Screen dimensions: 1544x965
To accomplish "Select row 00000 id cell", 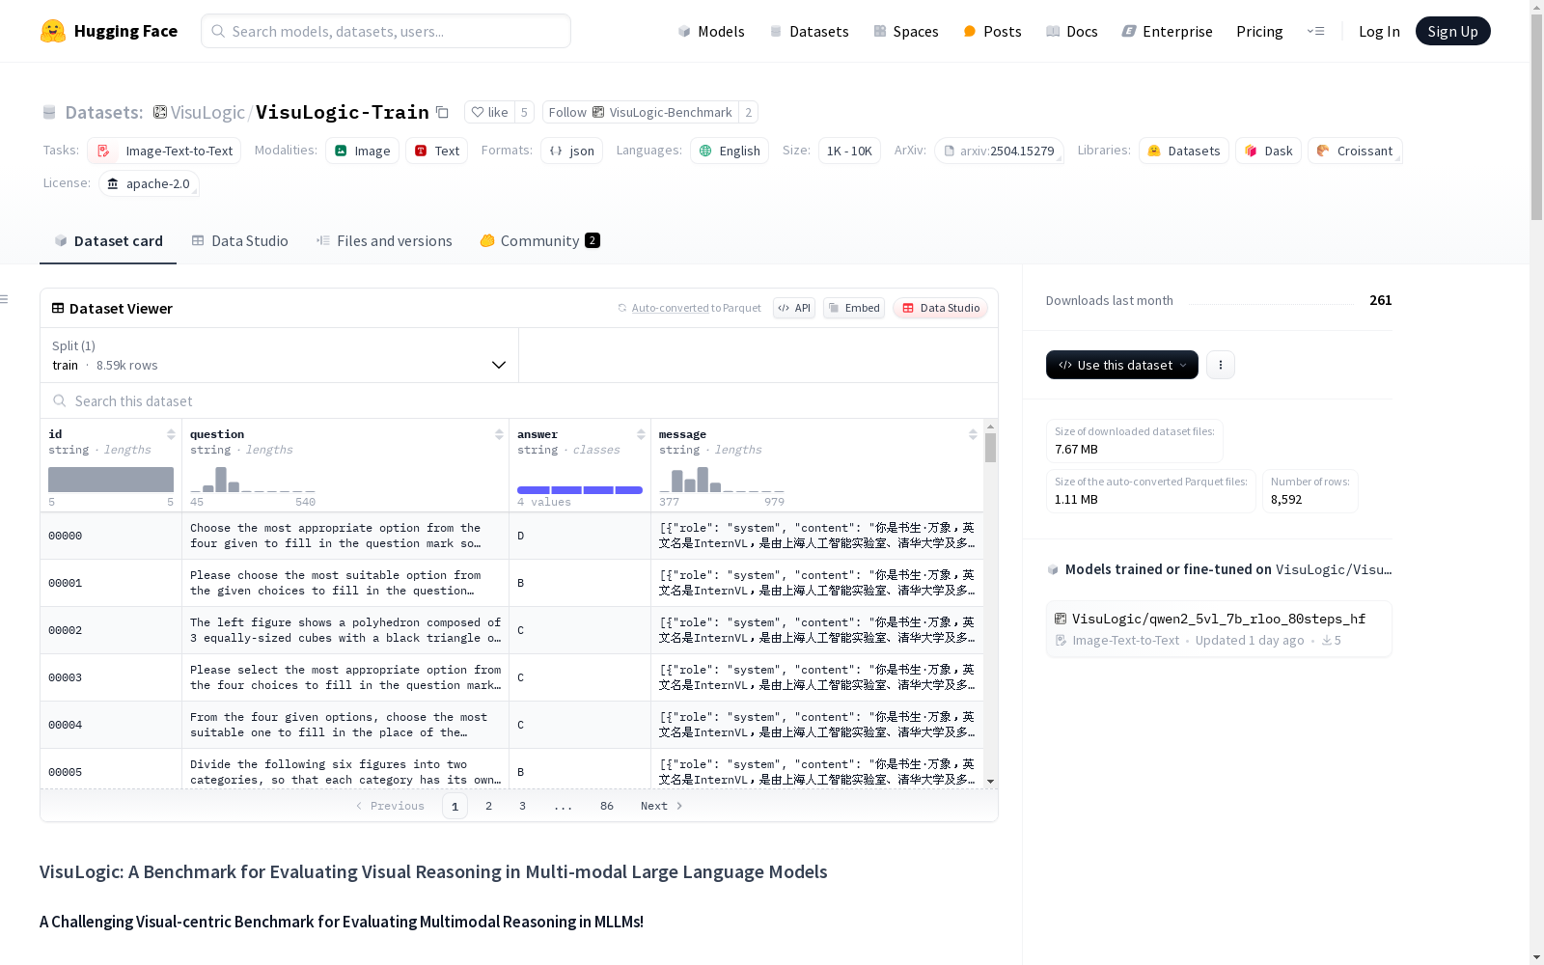I will pyautogui.click(x=111, y=536).
